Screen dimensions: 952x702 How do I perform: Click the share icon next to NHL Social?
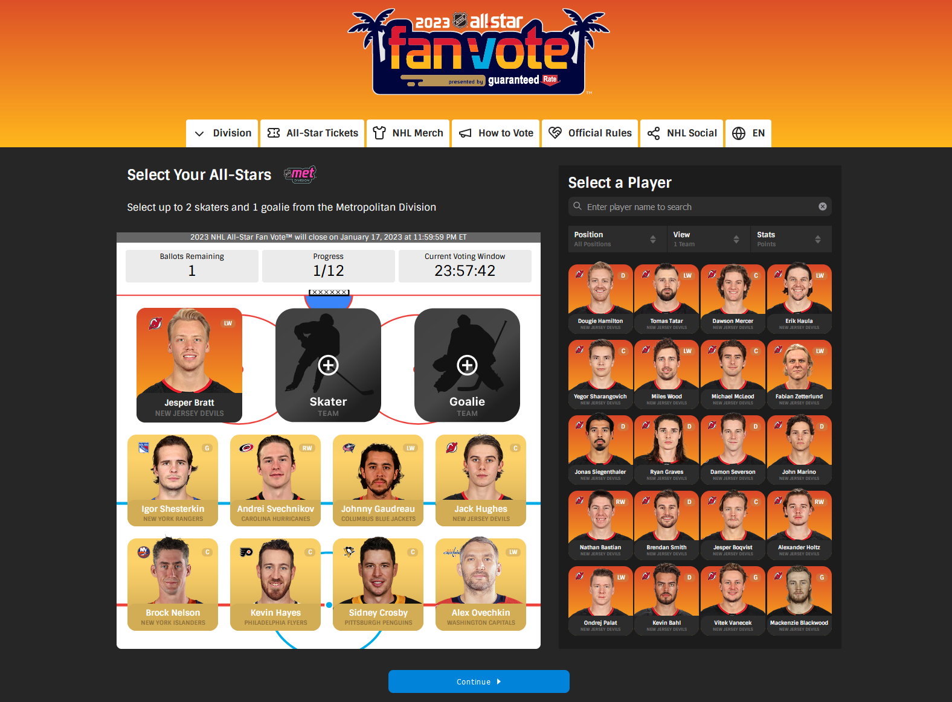click(654, 133)
